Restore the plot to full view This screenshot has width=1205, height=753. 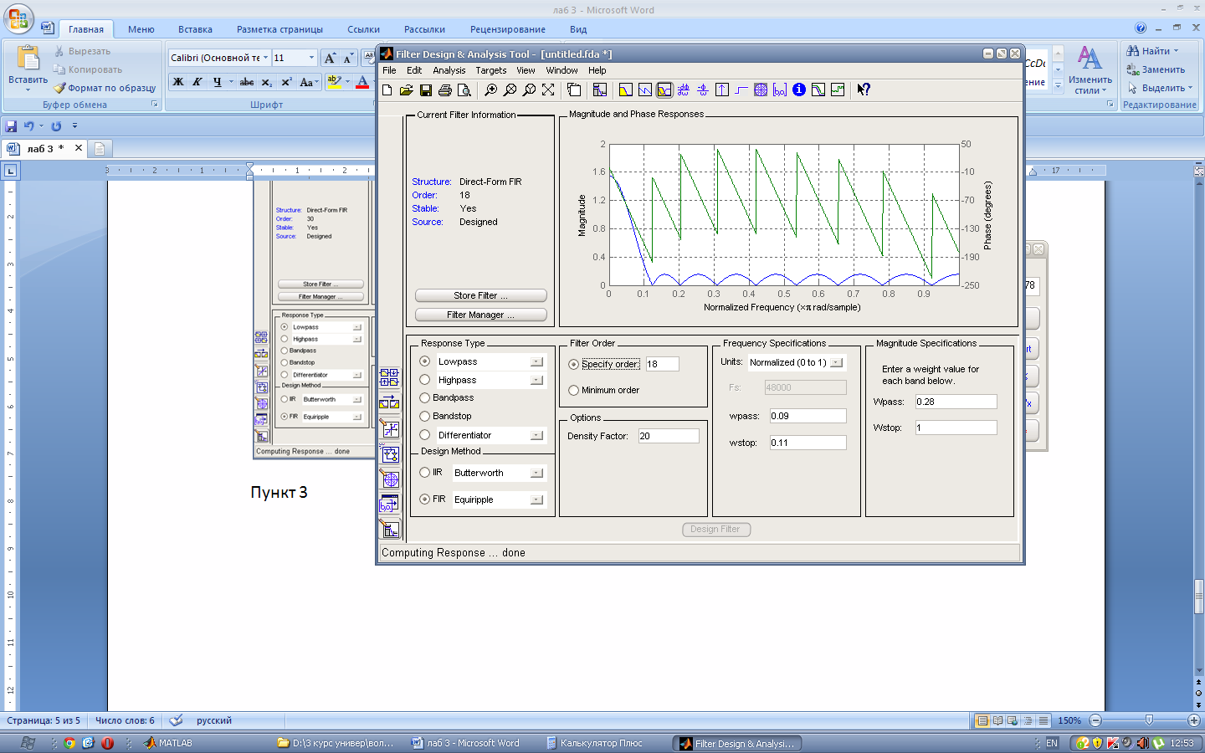pyautogui.click(x=548, y=90)
